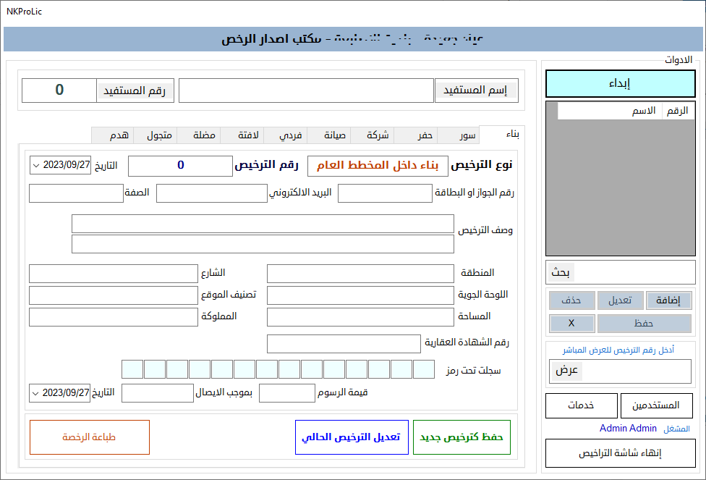Click the X cancel button
706x480 pixels.
click(x=572, y=323)
